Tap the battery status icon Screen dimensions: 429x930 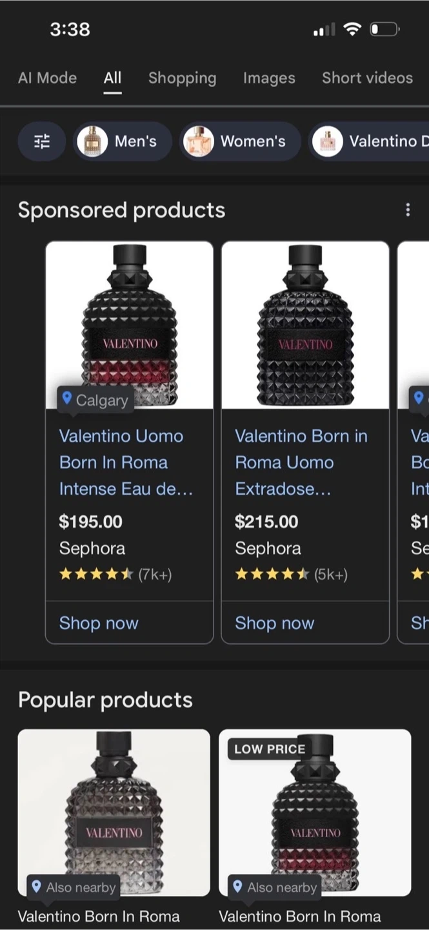click(385, 29)
